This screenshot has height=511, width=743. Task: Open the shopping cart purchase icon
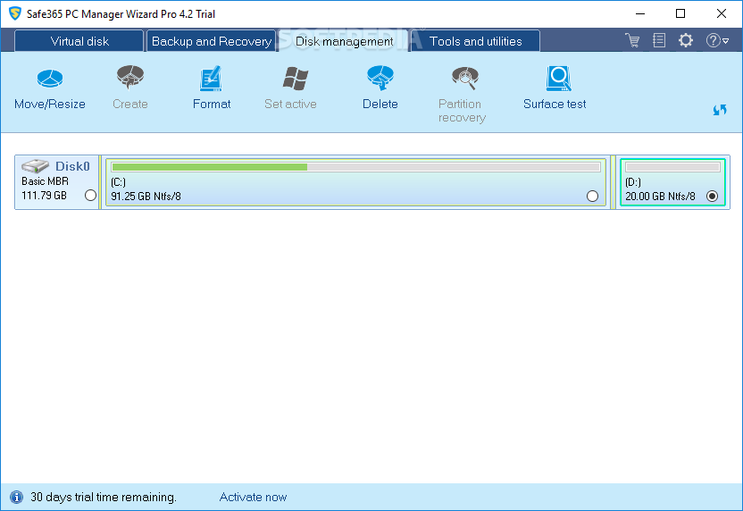632,40
